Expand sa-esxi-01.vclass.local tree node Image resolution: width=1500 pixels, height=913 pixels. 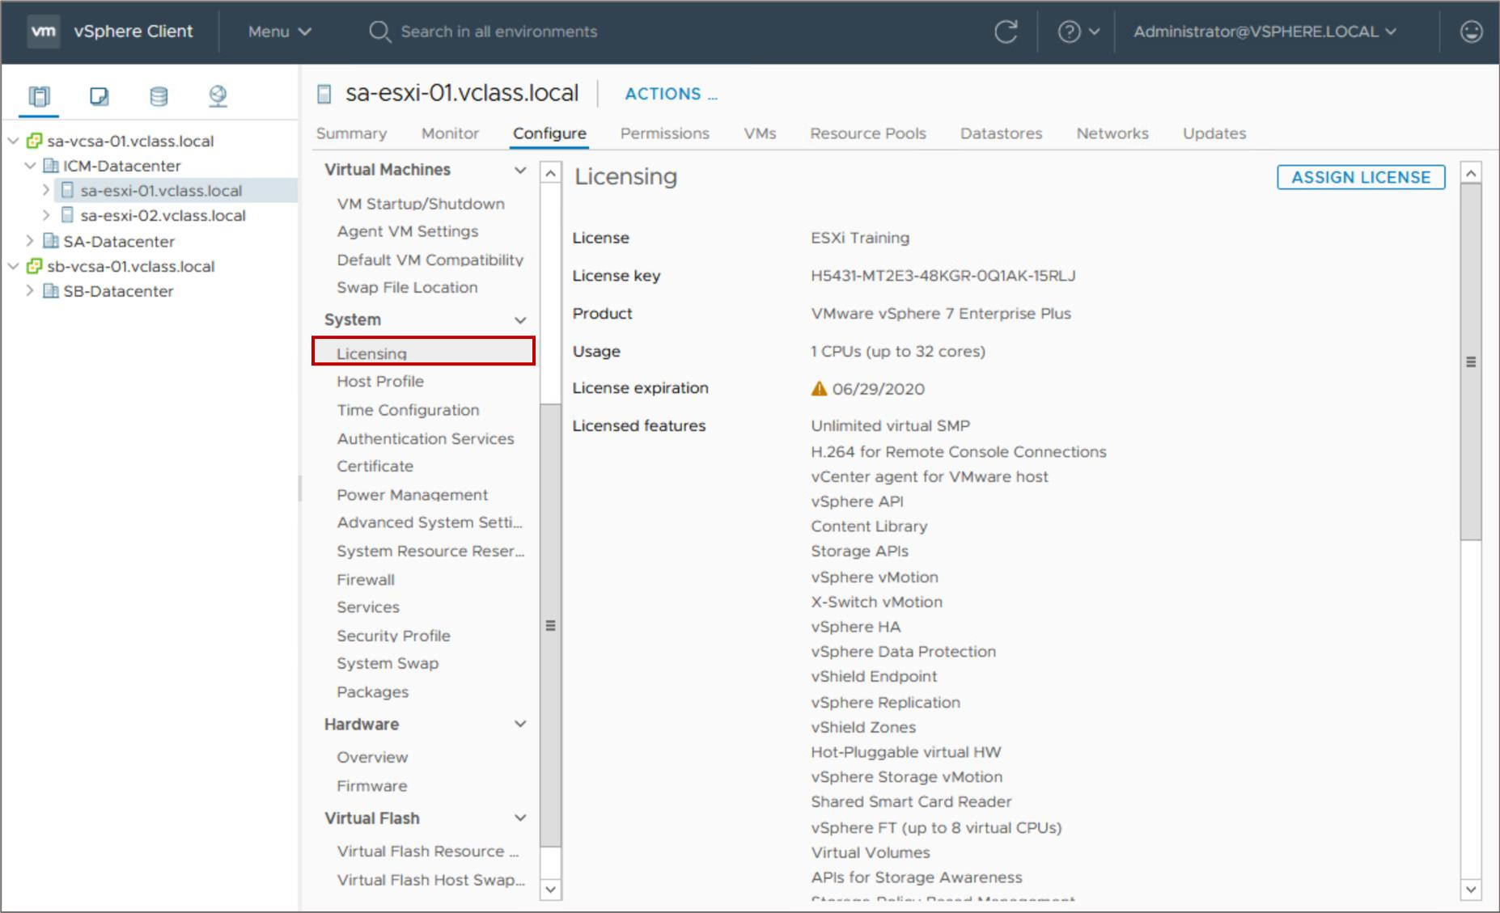[x=46, y=190]
